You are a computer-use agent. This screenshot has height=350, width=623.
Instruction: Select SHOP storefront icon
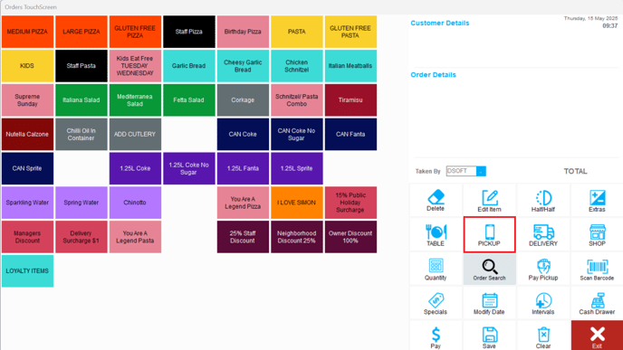597,232
